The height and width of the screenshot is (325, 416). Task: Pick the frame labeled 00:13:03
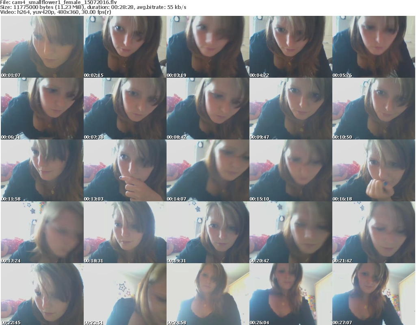pos(125,170)
